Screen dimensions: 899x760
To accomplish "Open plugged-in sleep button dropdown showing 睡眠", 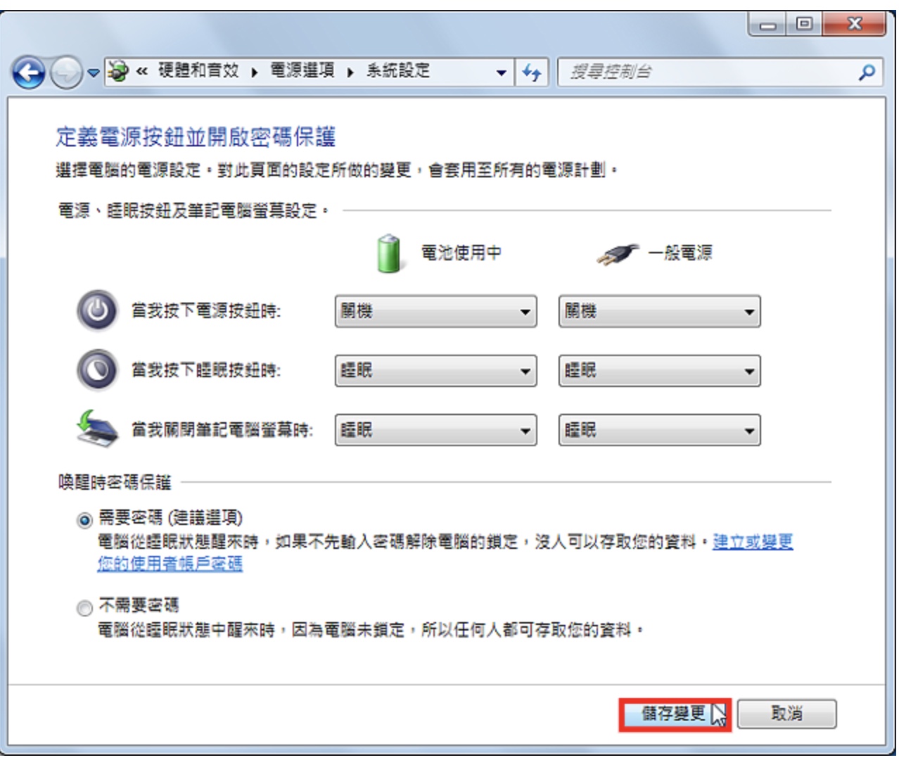I will click(x=659, y=371).
